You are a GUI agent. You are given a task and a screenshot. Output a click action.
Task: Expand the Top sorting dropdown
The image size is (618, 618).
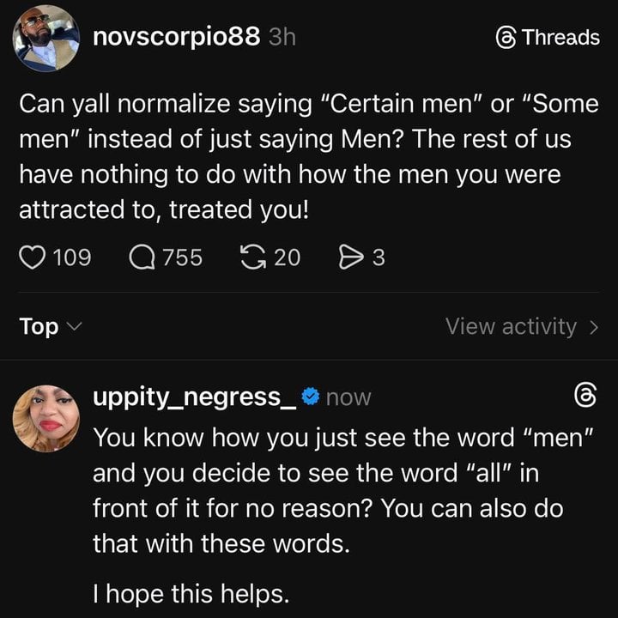tap(50, 326)
